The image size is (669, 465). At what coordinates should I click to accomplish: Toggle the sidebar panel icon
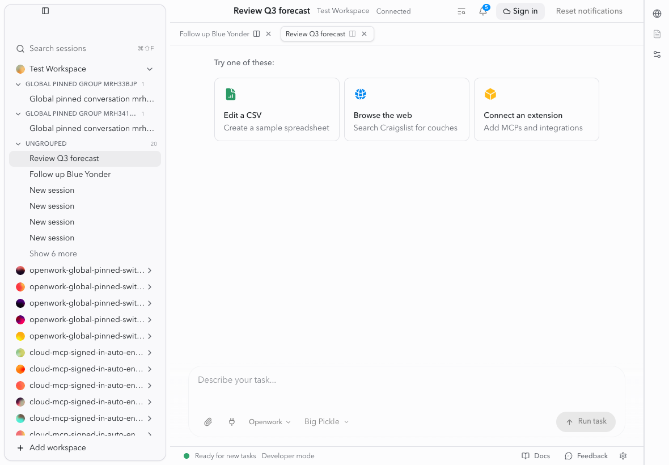[45, 11]
